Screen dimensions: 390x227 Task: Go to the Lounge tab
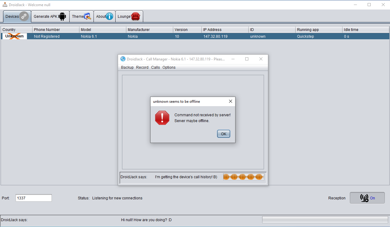click(129, 17)
